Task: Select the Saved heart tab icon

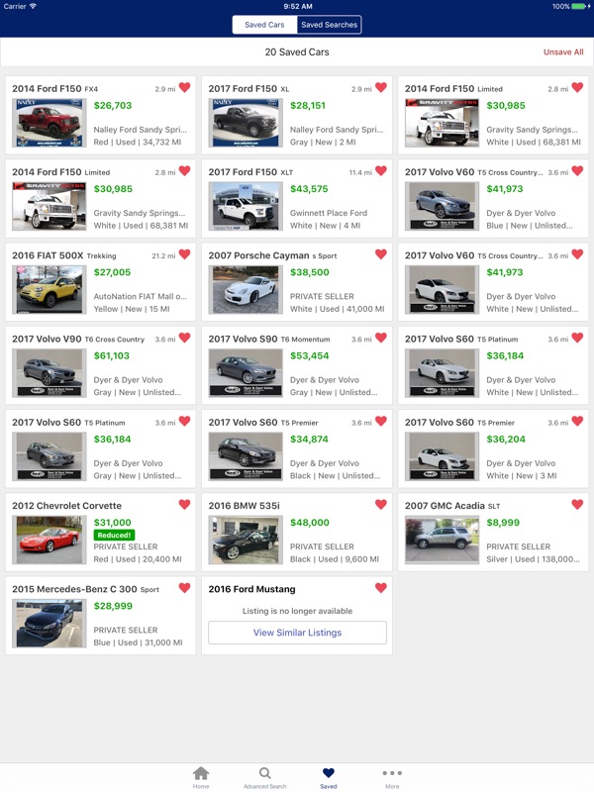Action: pos(329,773)
